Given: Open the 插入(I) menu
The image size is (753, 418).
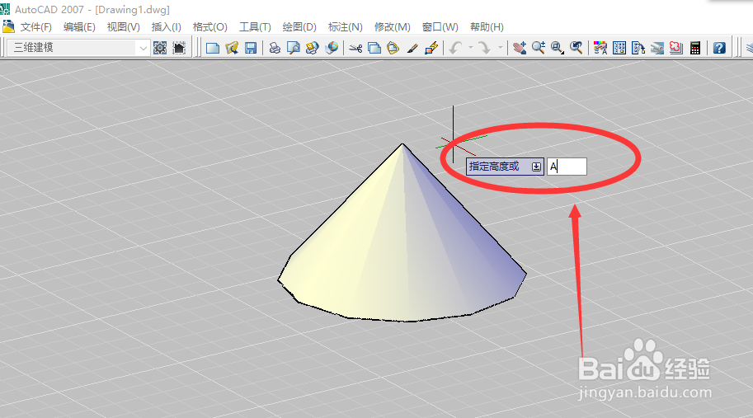Looking at the screenshot, I should [166, 27].
